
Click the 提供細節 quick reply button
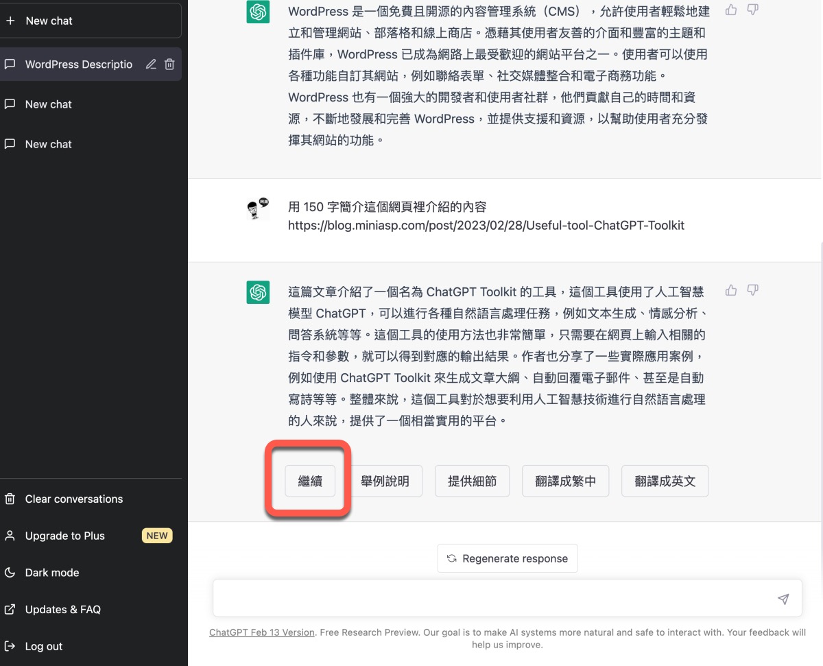472,481
